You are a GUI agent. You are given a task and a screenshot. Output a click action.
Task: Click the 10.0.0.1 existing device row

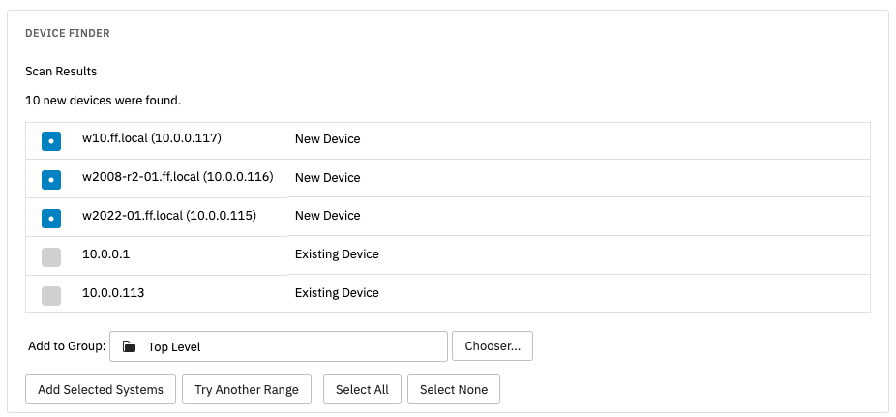pos(448,255)
